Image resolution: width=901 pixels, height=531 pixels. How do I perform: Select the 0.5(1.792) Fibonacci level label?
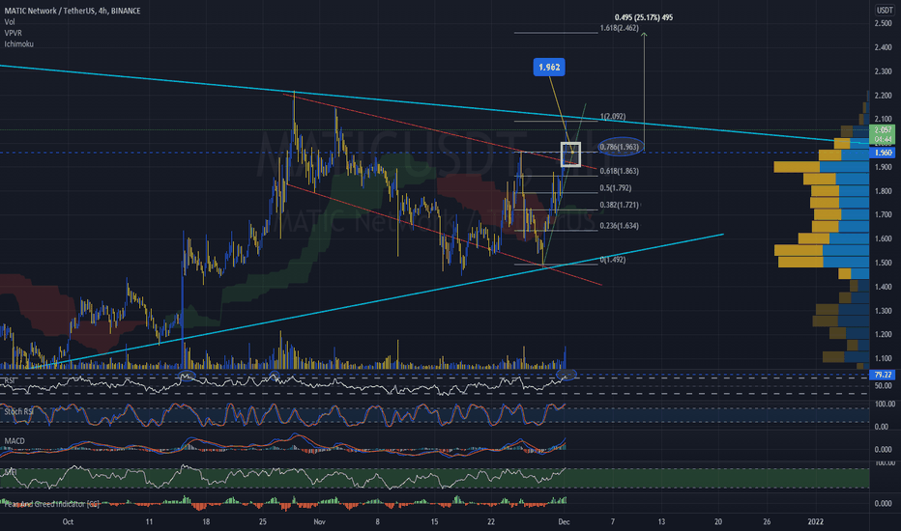pos(616,187)
